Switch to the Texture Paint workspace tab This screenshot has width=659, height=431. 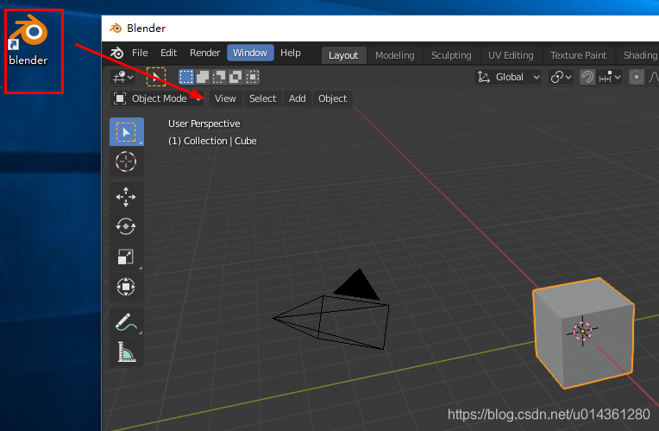pos(578,55)
